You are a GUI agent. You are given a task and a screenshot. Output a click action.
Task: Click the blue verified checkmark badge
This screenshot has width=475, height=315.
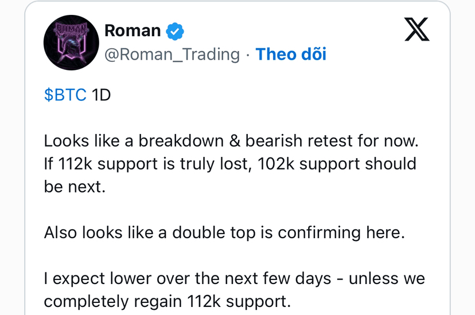coord(175,31)
